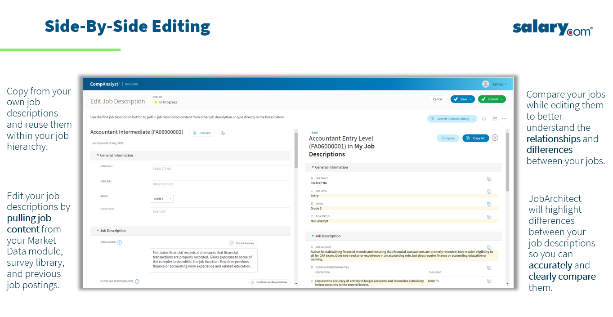Click the spellcheck icon beside Preview
The height and width of the screenshot is (317, 613).
coord(223,133)
